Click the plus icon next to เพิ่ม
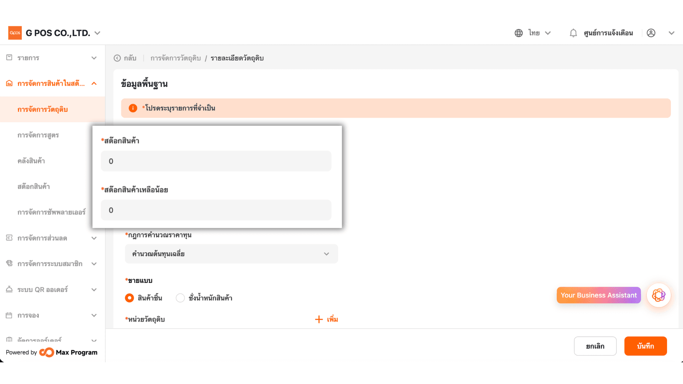 pyautogui.click(x=319, y=319)
